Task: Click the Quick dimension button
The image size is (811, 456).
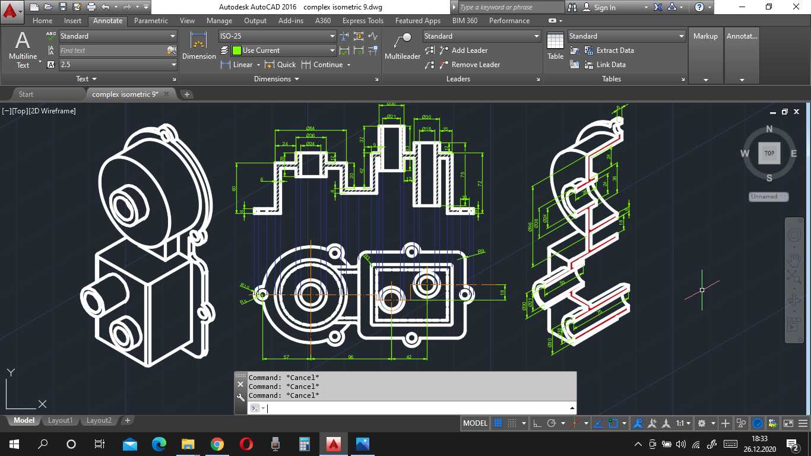Action: [x=280, y=65]
